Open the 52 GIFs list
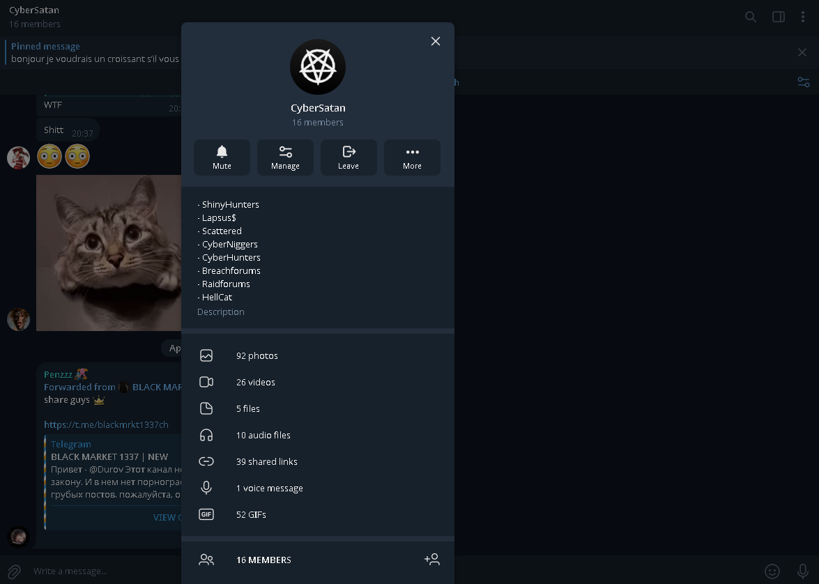This screenshot has width=819, height=584. [318, 514]
